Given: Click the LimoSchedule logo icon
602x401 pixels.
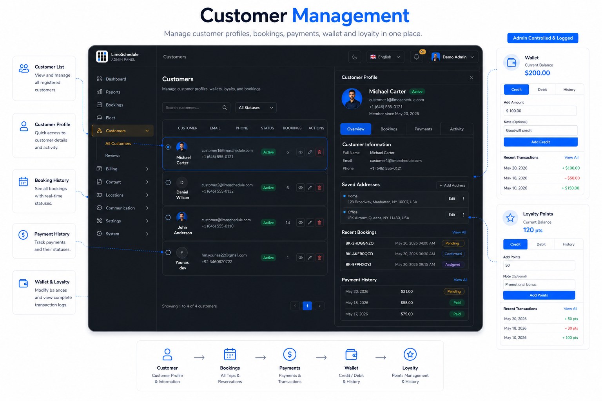Looking at the screenshot, I should point(102,57).
